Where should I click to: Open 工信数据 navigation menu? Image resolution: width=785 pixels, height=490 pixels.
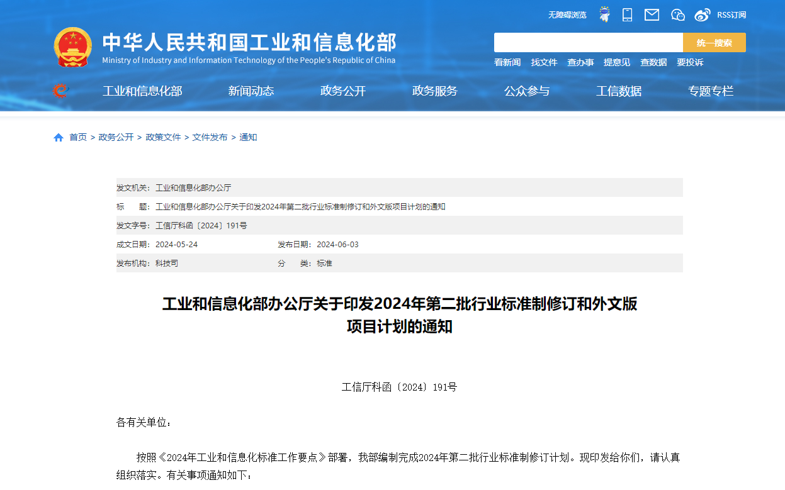point(619,91)
